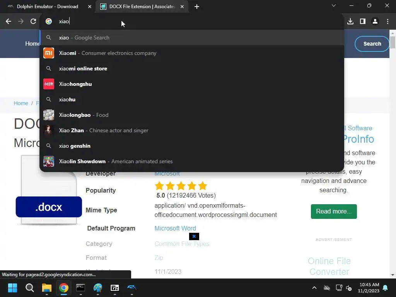Click the network display tray icon
396x297 pixels.
coord(339,288)
